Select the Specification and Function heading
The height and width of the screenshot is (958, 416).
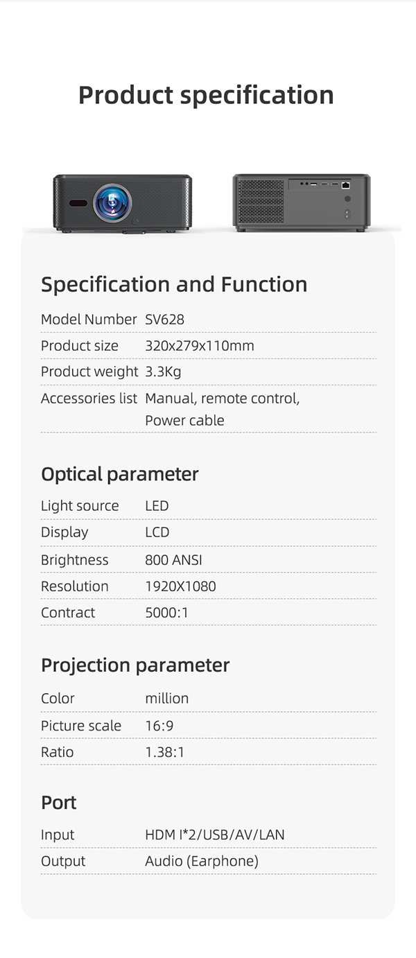point(174,284)
